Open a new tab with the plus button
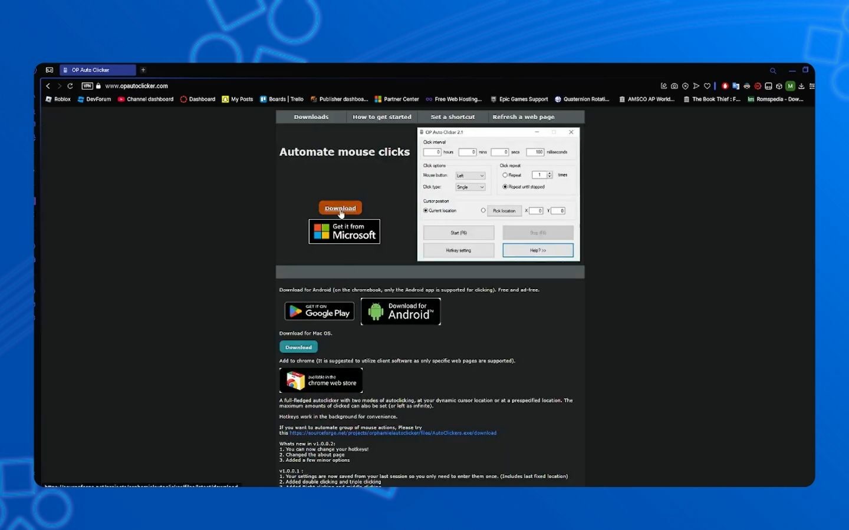Viewport: 849px width, 530px height. [x=143, y=70]
